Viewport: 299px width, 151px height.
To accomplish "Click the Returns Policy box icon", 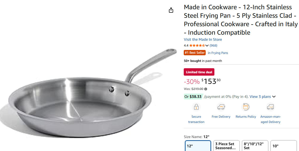I will 246,107.
